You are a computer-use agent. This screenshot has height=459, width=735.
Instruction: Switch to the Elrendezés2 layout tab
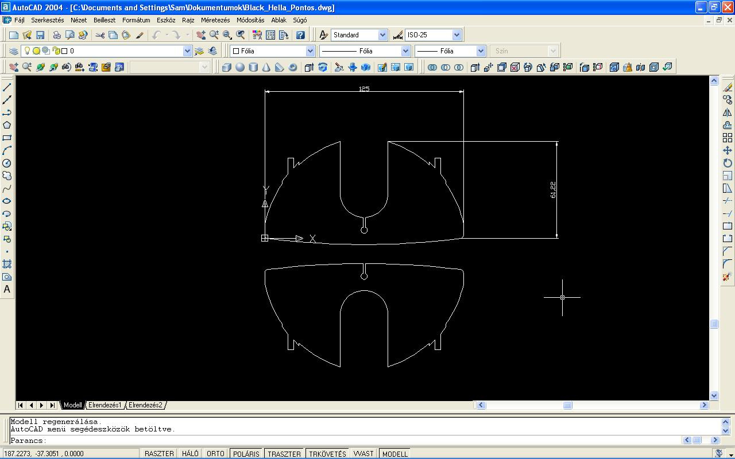tap(145, 405)
